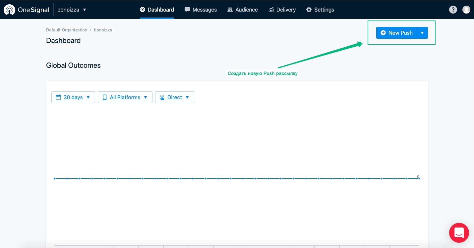Expand the Direct dropdown arrow
Viewport: 474px width, 248px height.
click(x=187, y=97)
